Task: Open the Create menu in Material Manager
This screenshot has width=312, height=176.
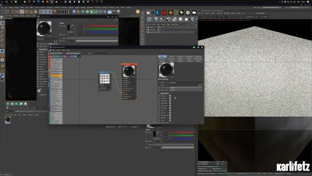Action: (10, 115)
